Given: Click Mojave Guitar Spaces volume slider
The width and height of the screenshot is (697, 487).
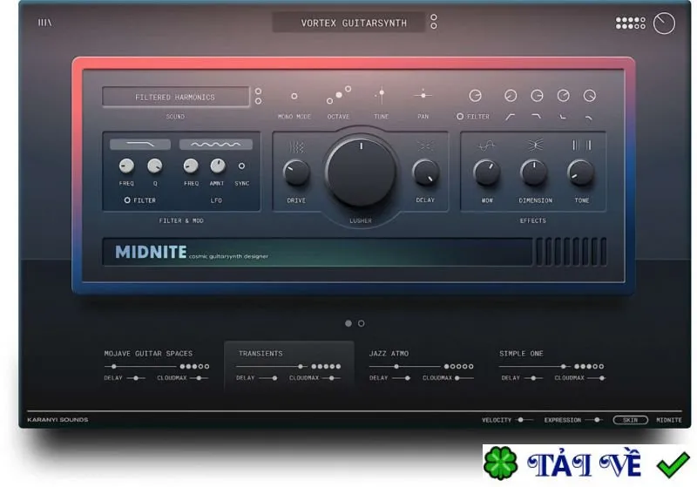Looking at the screenshot, I should click(x=140, y=367).
